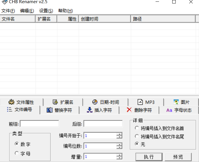Increase 增量 value with up arrow
This screenshot has width=199, height=162.
tap(119, 155)
